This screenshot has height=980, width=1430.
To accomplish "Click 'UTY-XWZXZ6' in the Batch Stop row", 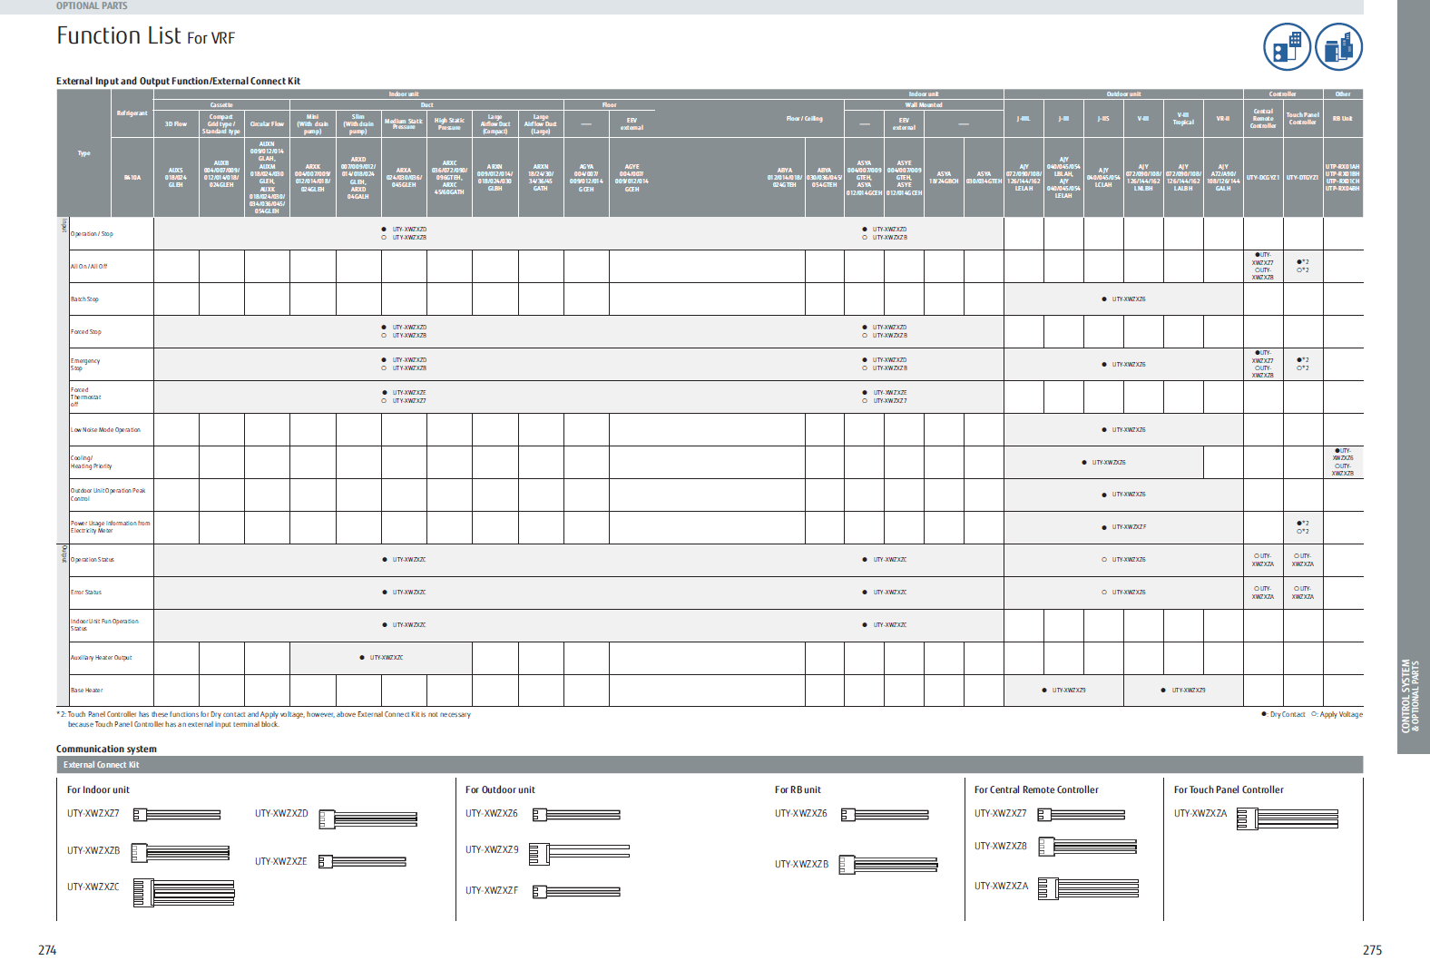I will coord(1129,299).
